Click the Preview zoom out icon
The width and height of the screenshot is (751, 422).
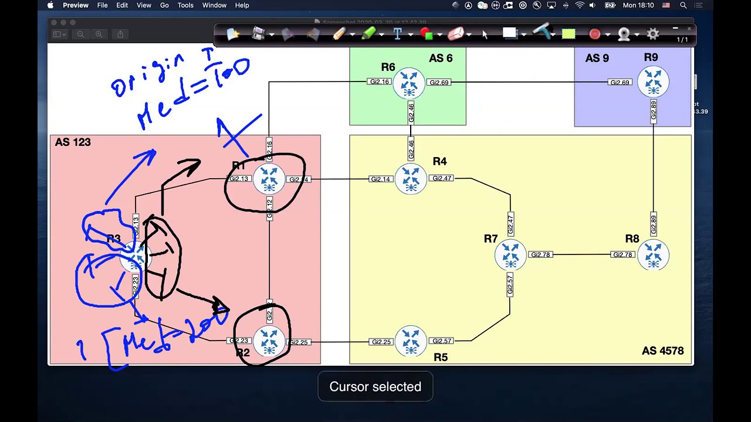click(80, 34)
